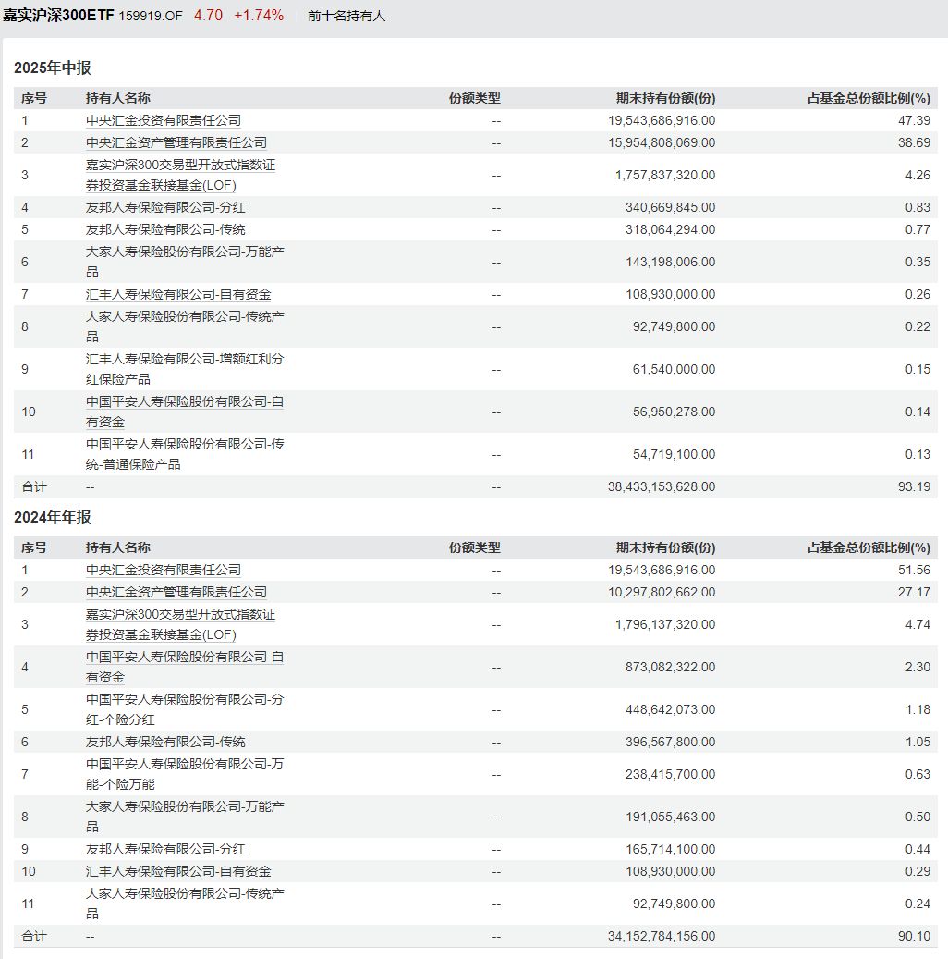Open 中央汇金资产管理有限责任公司 in 2025年中报 table

tap(176, 142)
